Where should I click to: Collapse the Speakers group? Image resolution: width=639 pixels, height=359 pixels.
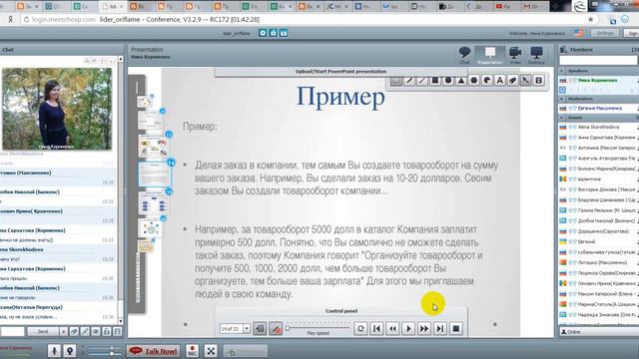[x=562, y=71]
